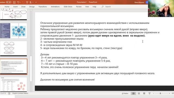
Task: Click the Elena Stevens account name
Action: pyautogui.click(x=139, y=2)
